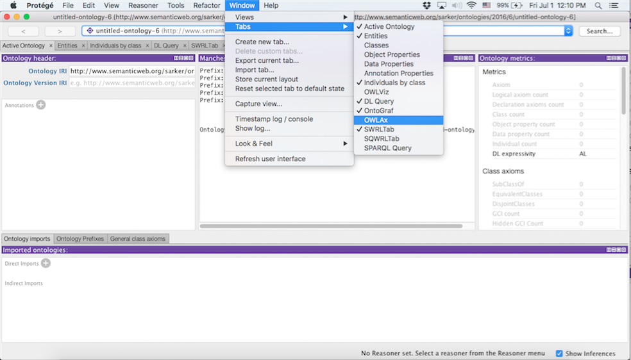The height and width of the screenshot is (360, 631).
Task: Click the float-view icon in Ontology metrics panel
Action: click(x=618, y=58)
